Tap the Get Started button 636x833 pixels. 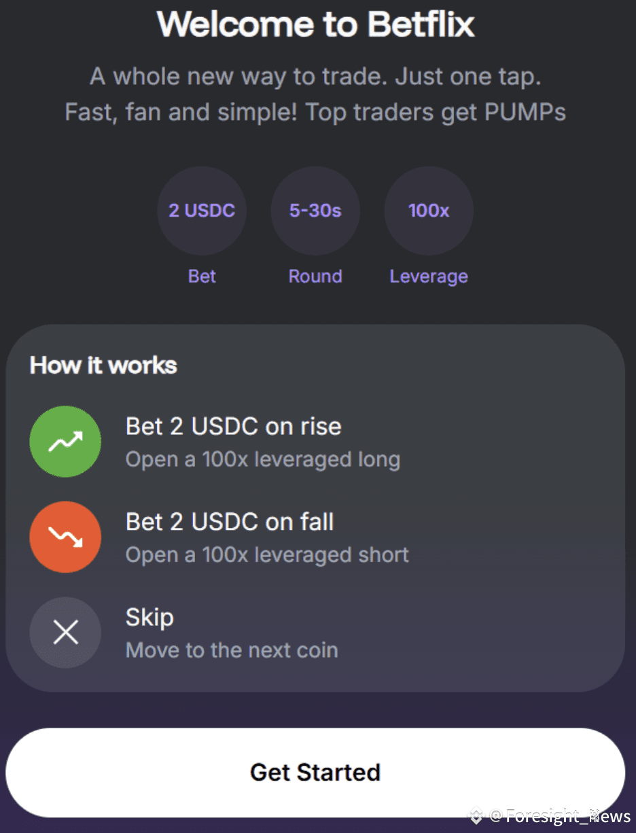coord(315,773)
